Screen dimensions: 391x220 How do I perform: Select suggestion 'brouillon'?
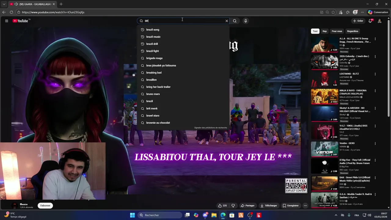pos(183,80)
